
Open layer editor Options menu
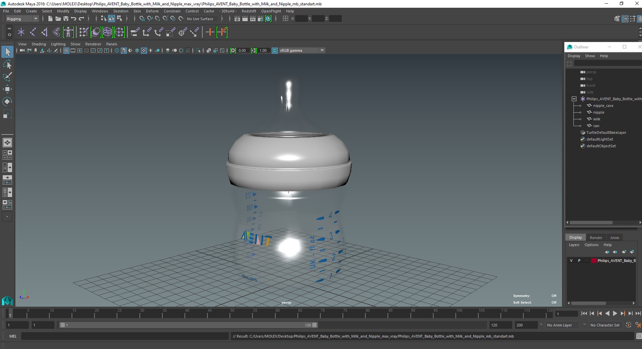tap(591, 245)
